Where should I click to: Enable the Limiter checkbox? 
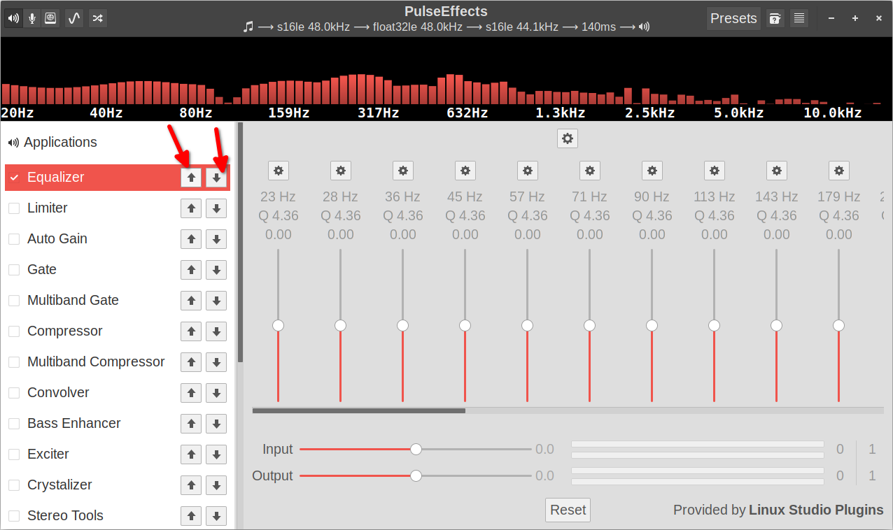(14, 208)
